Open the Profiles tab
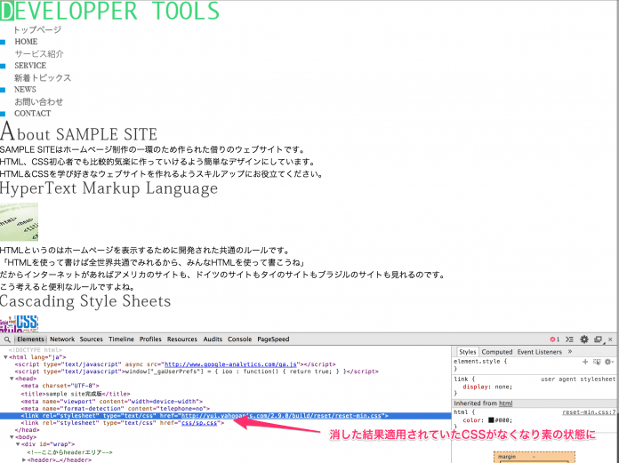Viewport: 619px width, 463px height. pos(150,339)
